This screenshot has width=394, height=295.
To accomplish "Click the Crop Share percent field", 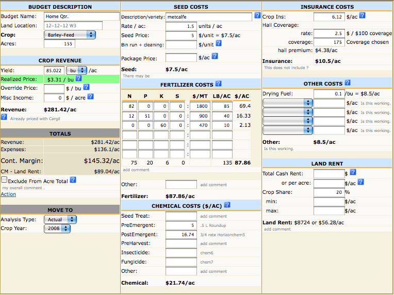I will [x=329, y=192].
